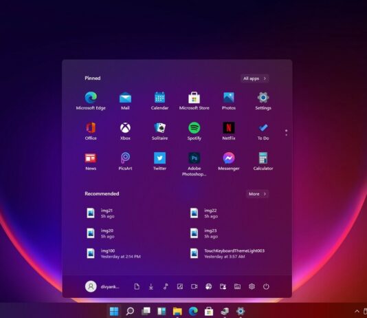Open Spotify
Viewport: 367px width, 318px height.
point(194,131)
